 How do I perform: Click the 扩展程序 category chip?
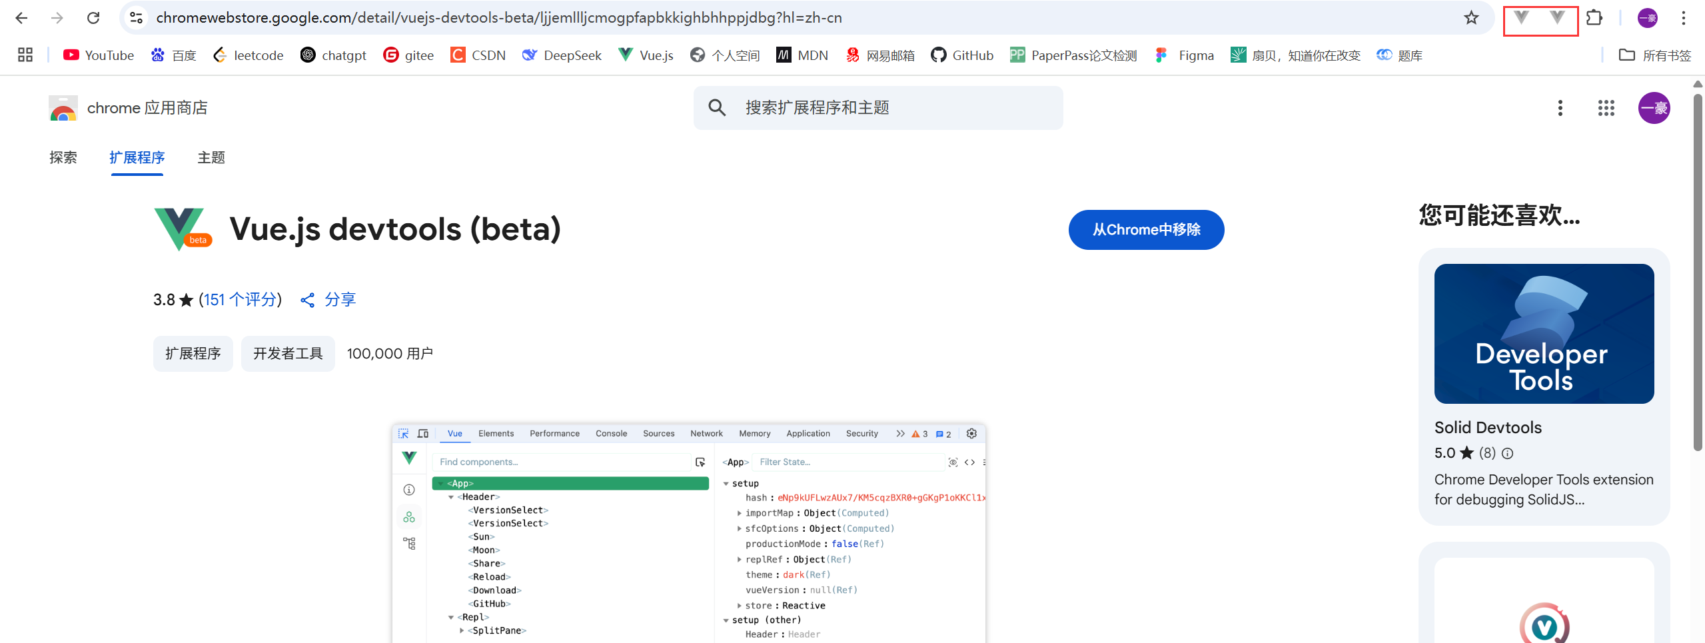pyautogui.click(x=193, y=354)
